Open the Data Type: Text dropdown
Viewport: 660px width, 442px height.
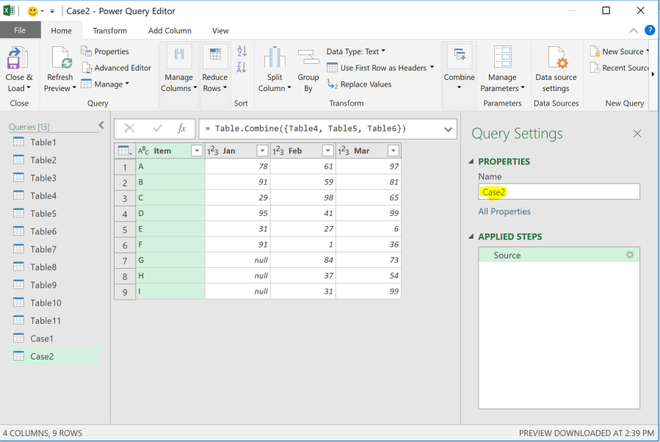pos(356,51)
